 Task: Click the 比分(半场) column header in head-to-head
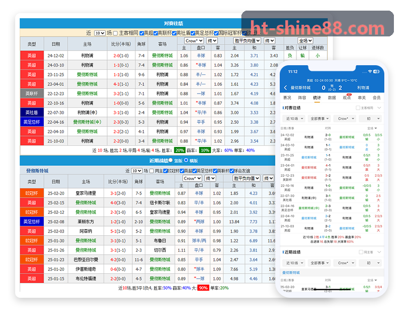(121, 44)
